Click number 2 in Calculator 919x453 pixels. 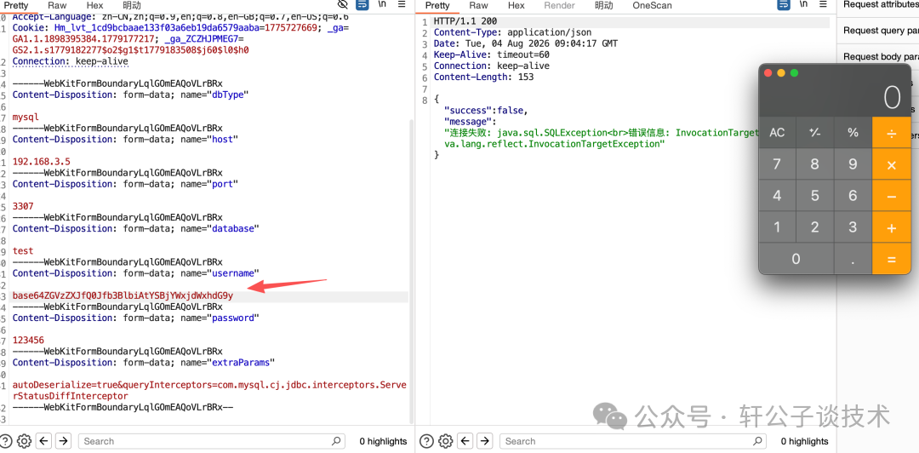(814, 227)
